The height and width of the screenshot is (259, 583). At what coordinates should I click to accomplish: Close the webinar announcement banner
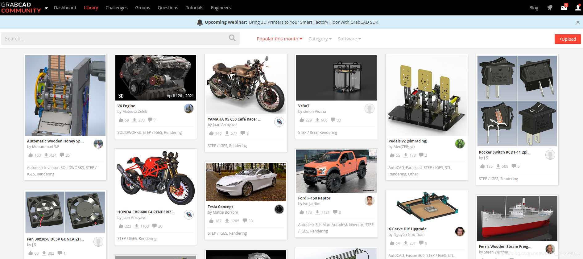[578, 22]
